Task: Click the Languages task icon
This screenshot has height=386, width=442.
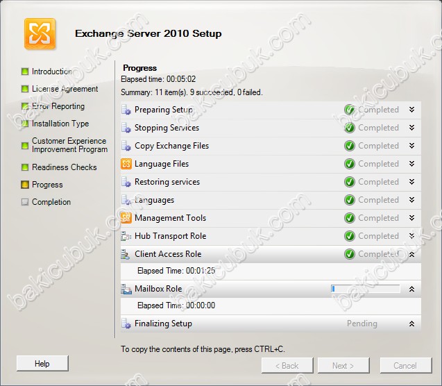Action: tap(126, 200)
